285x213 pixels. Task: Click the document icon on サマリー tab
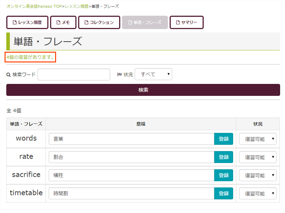(x=178, y=22)
